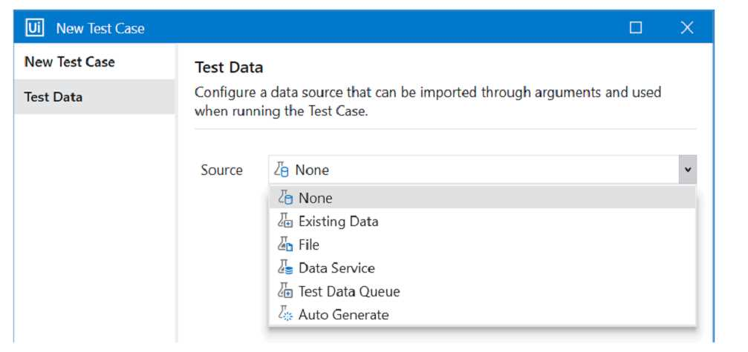Image resolution: width=748 pixels, height=352 pixels.
Task: Close the New Test Case dialog
Action: point(686,28)
